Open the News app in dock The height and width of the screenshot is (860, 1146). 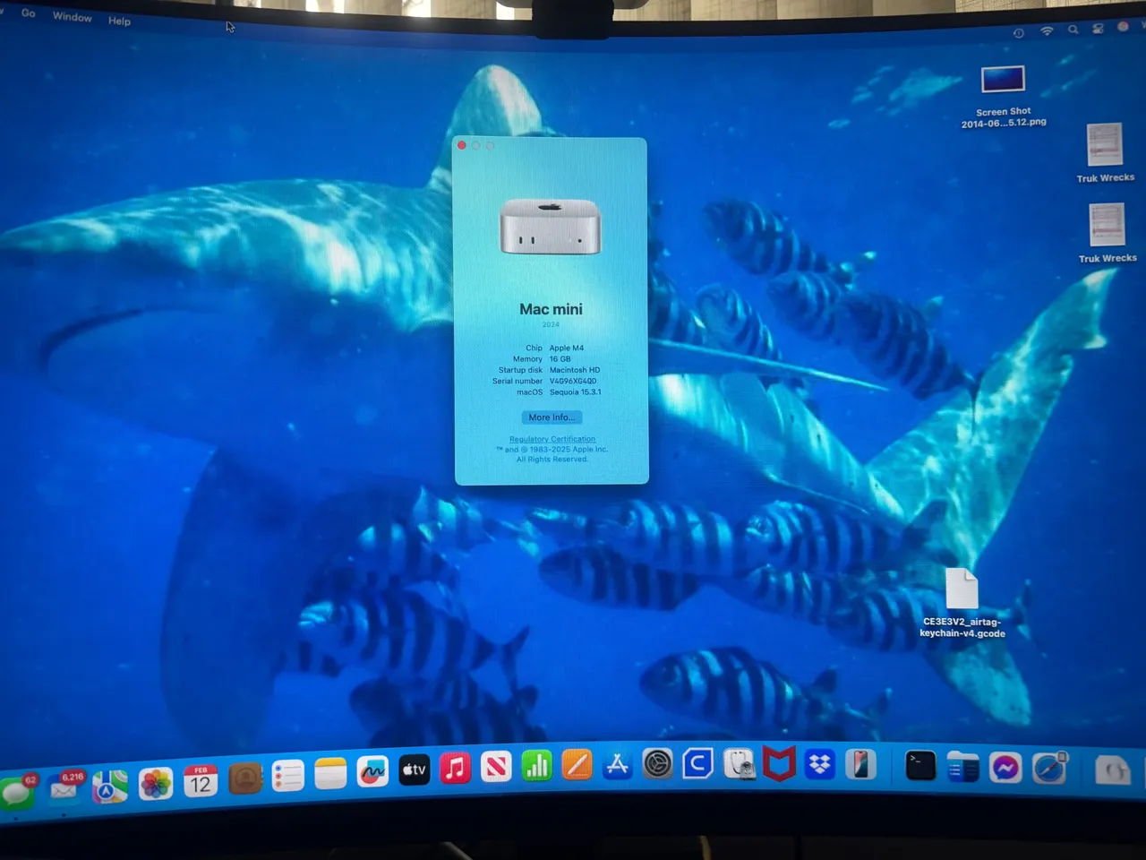495,767
